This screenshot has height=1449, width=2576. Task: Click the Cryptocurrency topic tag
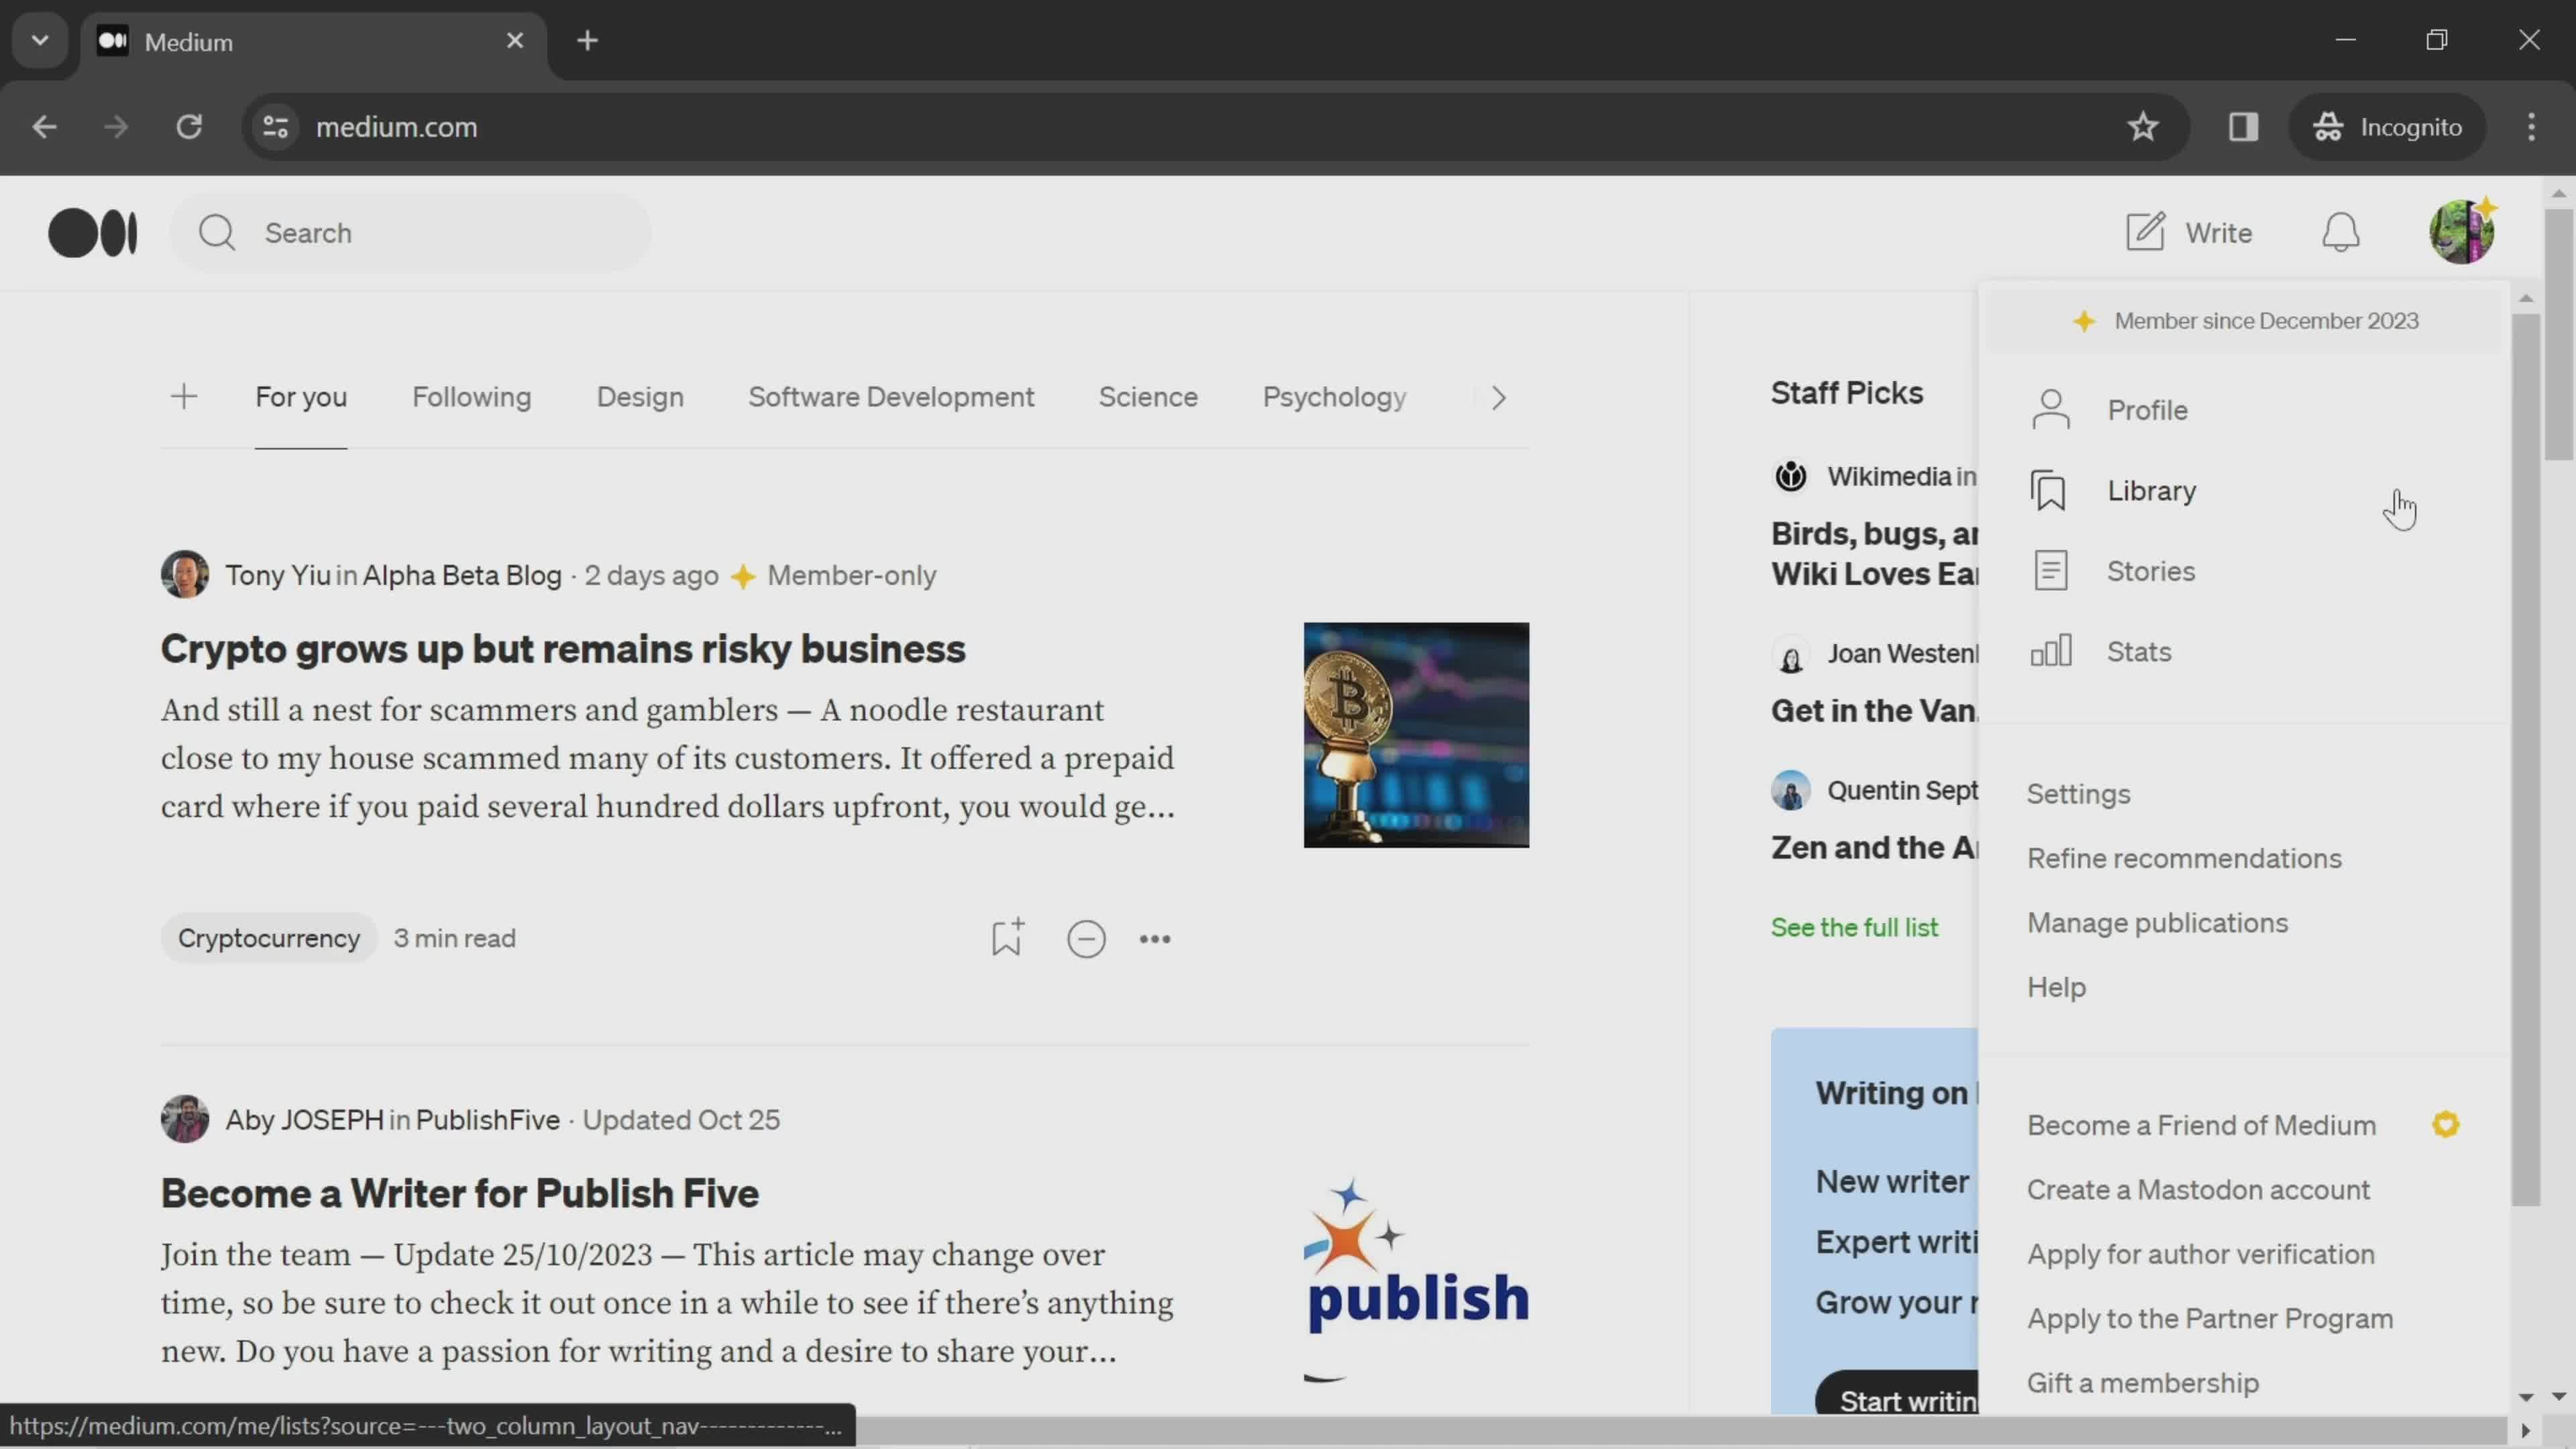[x=269, y=938]
